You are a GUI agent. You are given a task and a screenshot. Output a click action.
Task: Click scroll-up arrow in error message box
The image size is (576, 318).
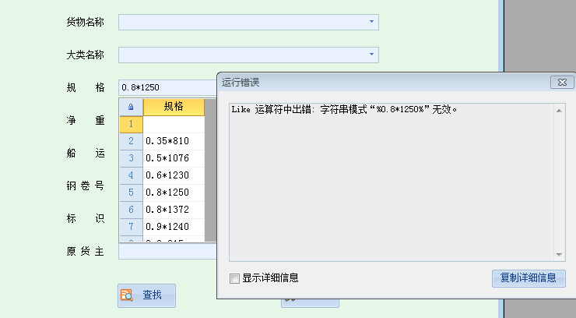(559, 110)
